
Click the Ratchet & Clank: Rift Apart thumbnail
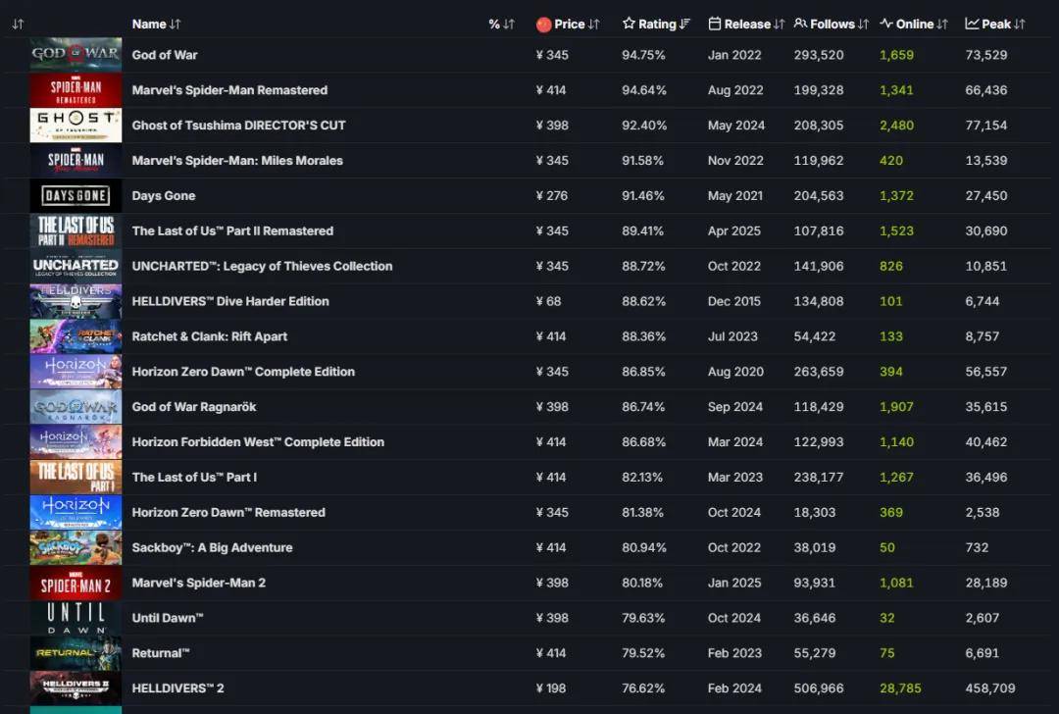[x=76, y=336]
